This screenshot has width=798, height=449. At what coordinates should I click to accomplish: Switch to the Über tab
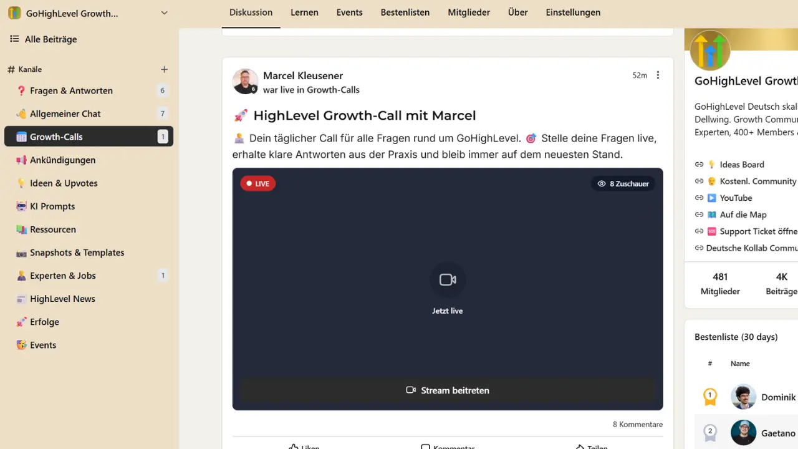coord(517,12)
